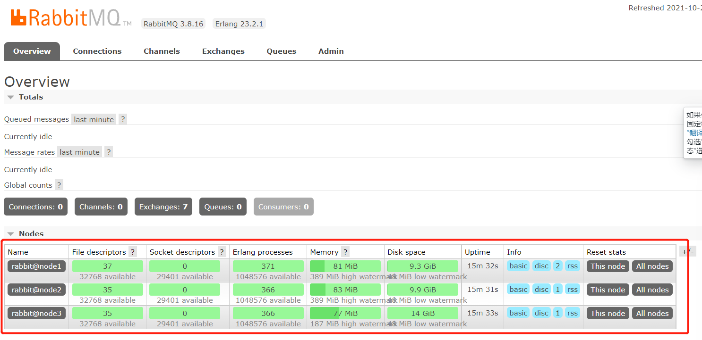702x340 pixels.
Task: Switch to the Overview tab
Action: click(32, 51)
